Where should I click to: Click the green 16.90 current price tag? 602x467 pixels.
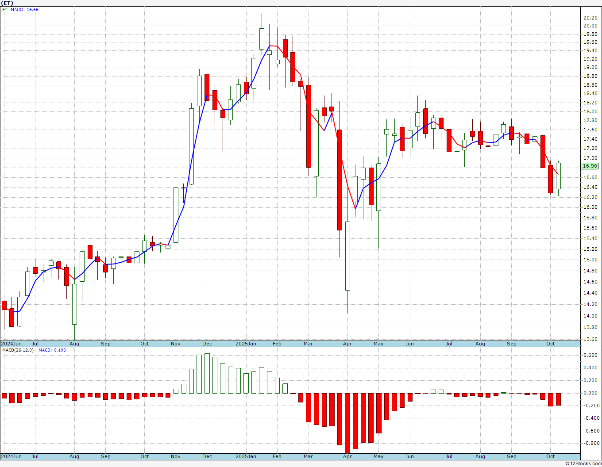590,166
